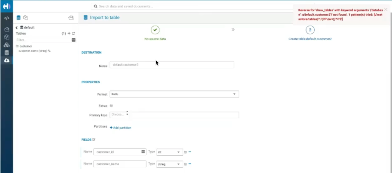
Task: Click the refresh icon next to Tables
Action: pos(73,34)
